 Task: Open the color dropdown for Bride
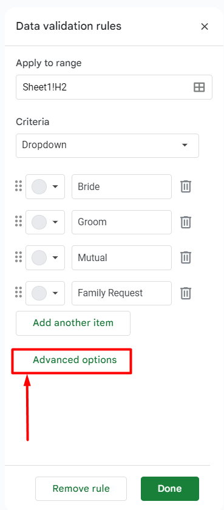click(45, 187)
